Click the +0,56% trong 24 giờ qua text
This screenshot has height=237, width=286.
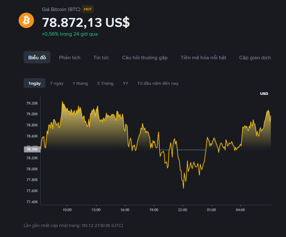click(70, 34)
